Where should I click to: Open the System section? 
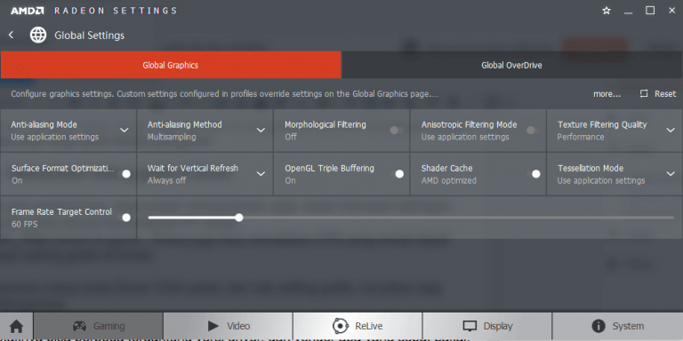[x=617, y=326]
